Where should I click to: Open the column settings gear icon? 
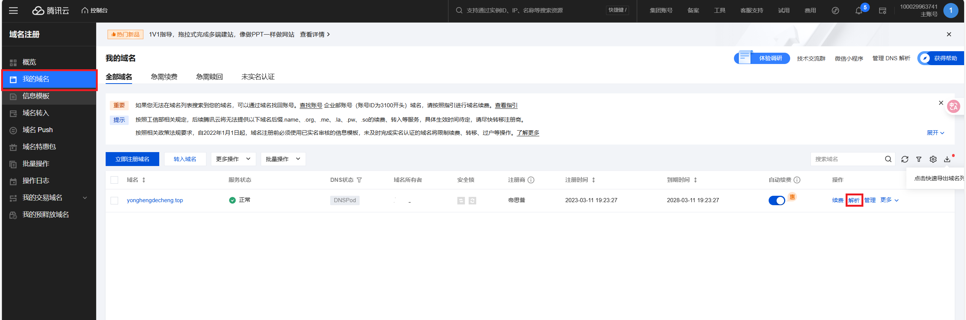click(x=933, y=159)
